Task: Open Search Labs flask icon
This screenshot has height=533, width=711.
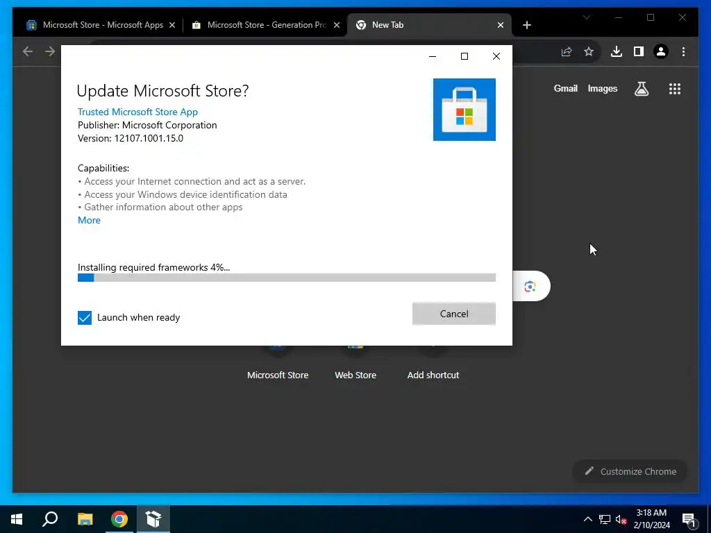Action: pos(641,89)
